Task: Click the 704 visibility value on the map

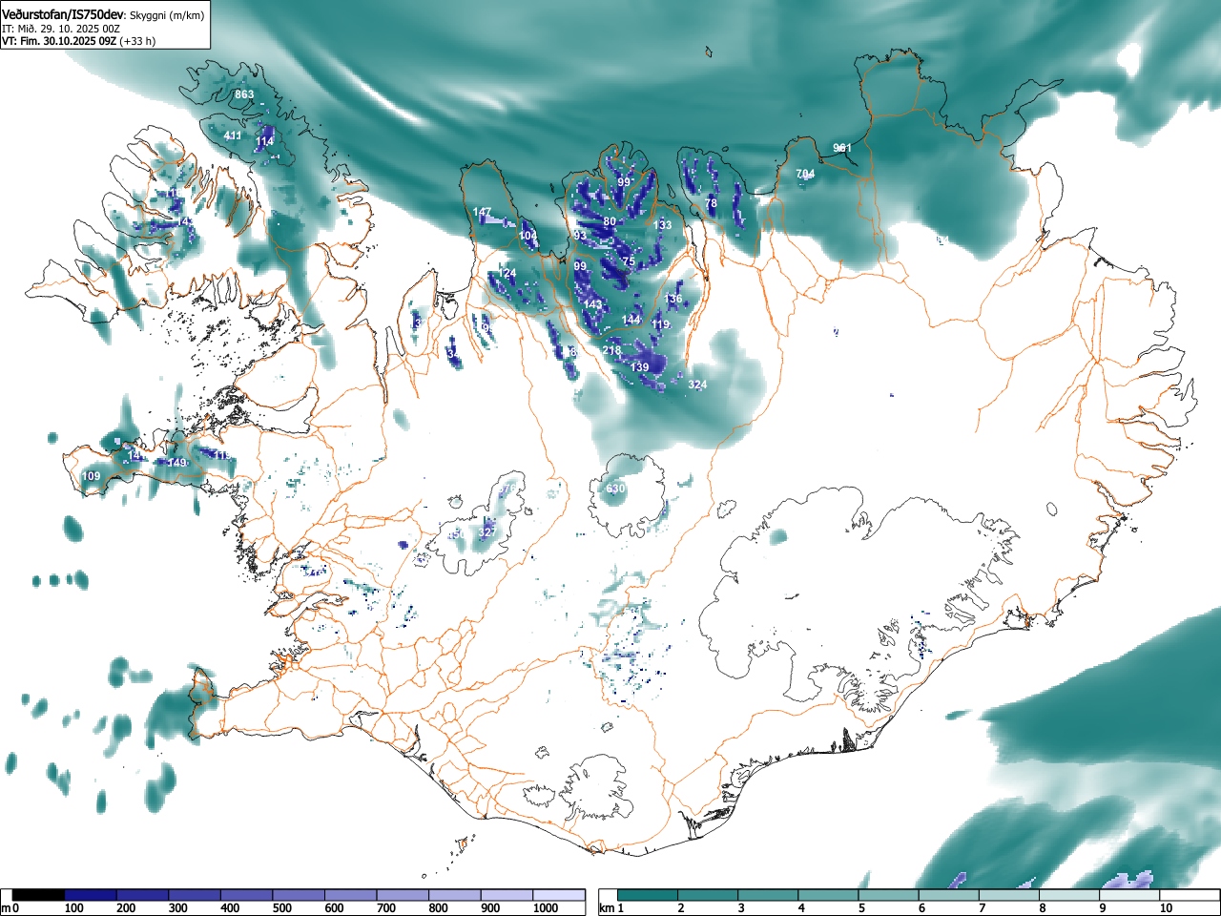Action: (x=805, y=174)
